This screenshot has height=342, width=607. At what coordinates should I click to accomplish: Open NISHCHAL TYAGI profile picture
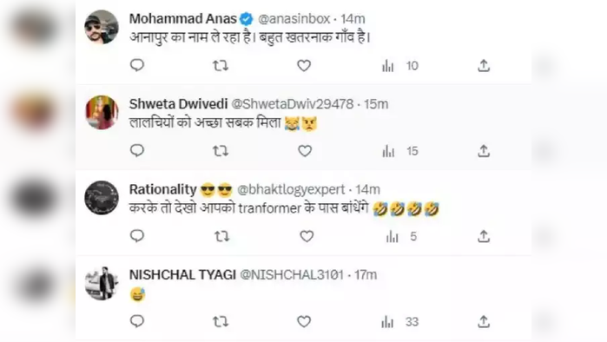click(102, 283)
